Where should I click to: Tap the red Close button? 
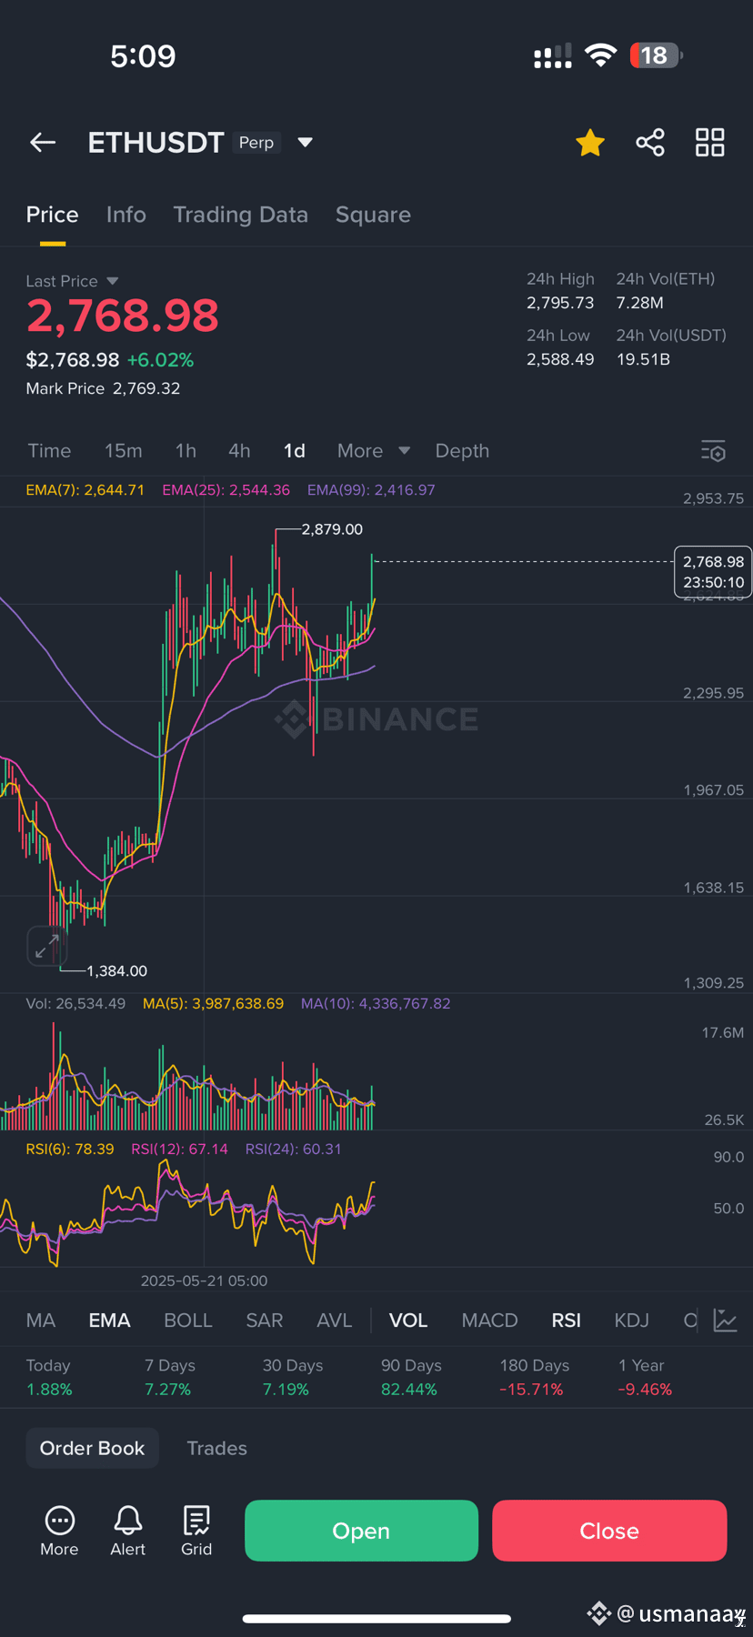[x=609, y=1531]
